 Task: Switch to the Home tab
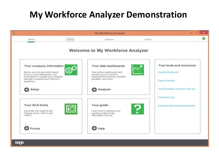pos(31,39)
